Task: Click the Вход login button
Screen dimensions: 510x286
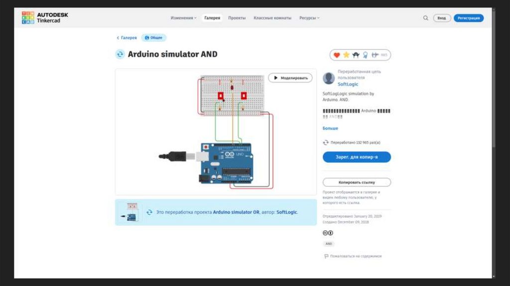Action: tap(442, 18)
